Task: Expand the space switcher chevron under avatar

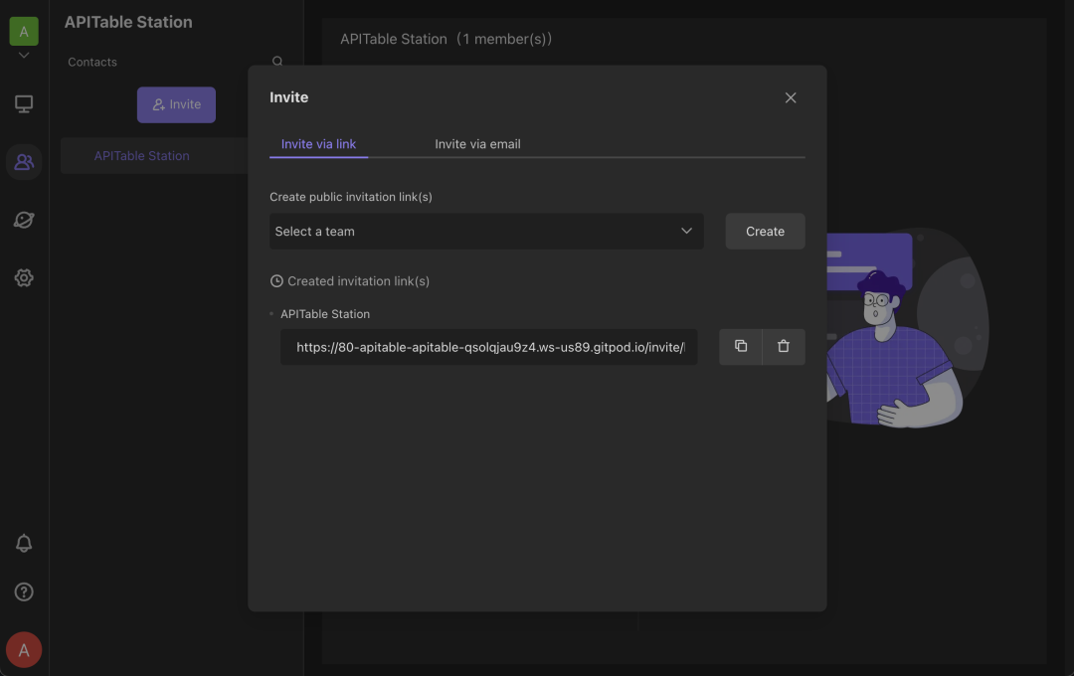Action: (x=24, y=56)
